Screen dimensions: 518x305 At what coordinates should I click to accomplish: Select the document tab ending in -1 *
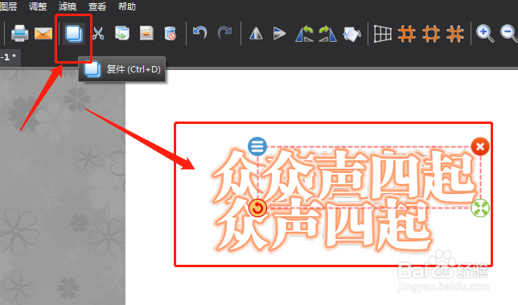[10, 57]
